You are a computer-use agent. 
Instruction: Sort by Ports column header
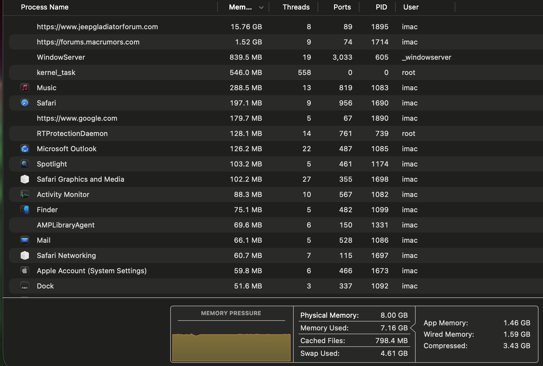pyautogui.click(x=342, y=7)
